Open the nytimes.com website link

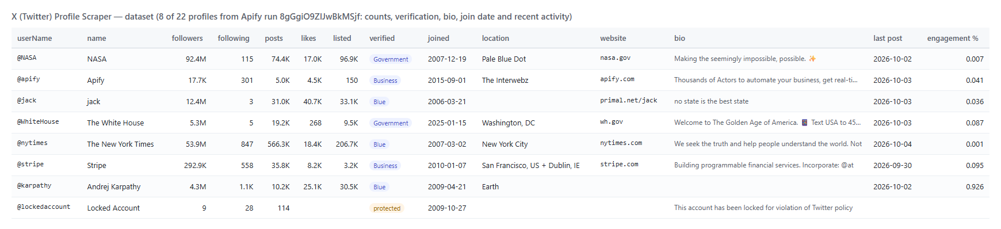tap(621, 143)
